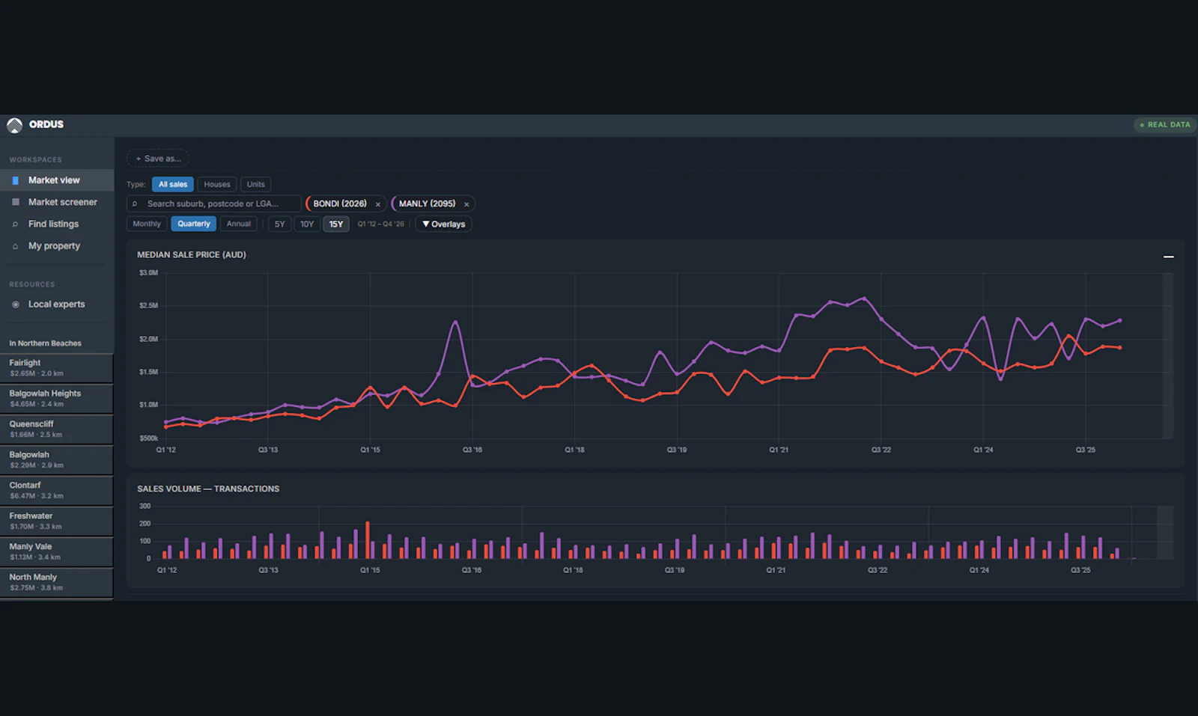Image resolution: width=1198 pixels, height=716 pixels.
Task: Open Market screener sidebar icon
Action: pyautogui.click(x=16, y=202)
